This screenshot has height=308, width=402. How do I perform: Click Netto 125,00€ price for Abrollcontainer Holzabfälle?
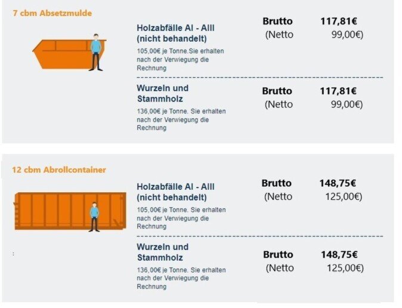point(344,196)
